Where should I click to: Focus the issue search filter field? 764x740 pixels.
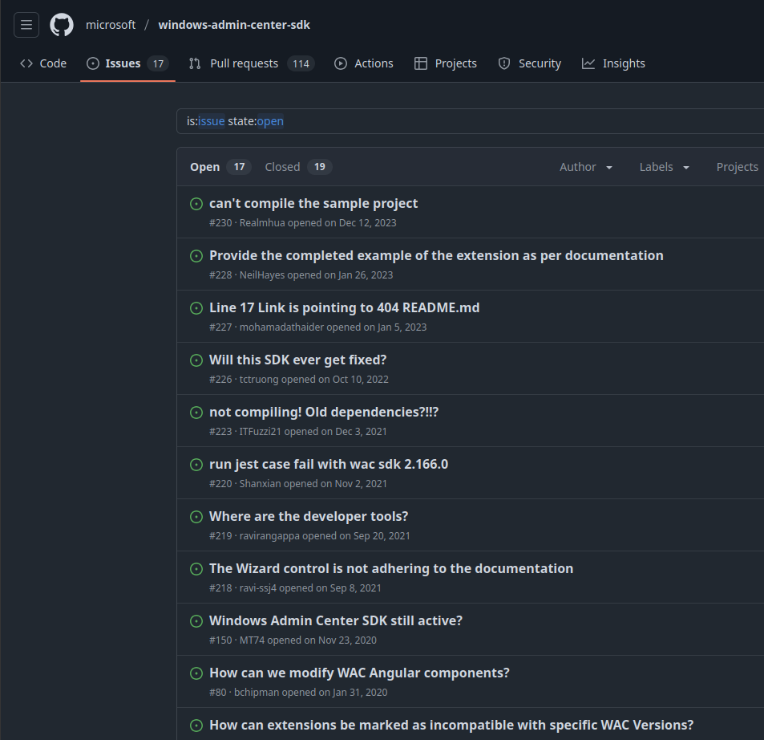[x=471, y=121]
